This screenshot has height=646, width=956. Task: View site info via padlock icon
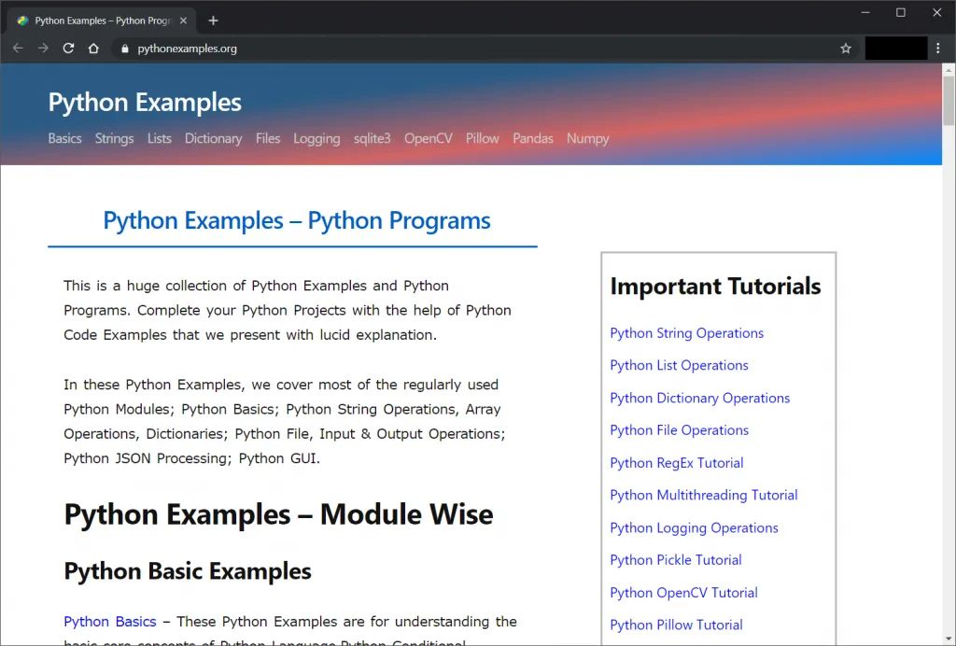[x=125, y=49]
